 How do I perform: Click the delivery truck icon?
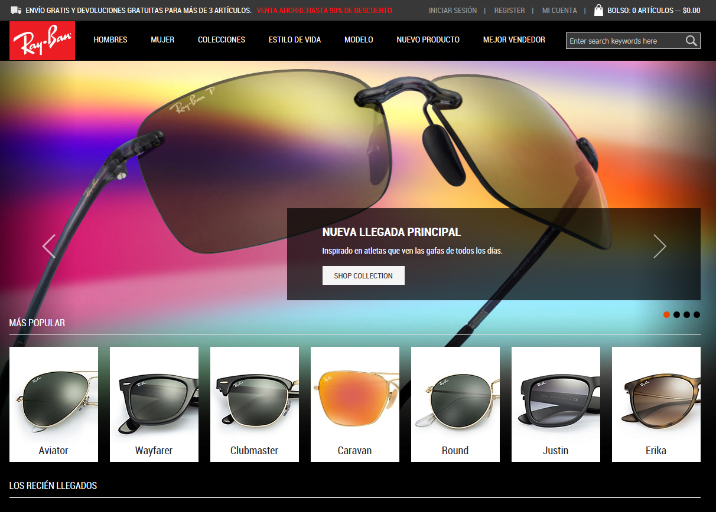click(x=16, y=10)
